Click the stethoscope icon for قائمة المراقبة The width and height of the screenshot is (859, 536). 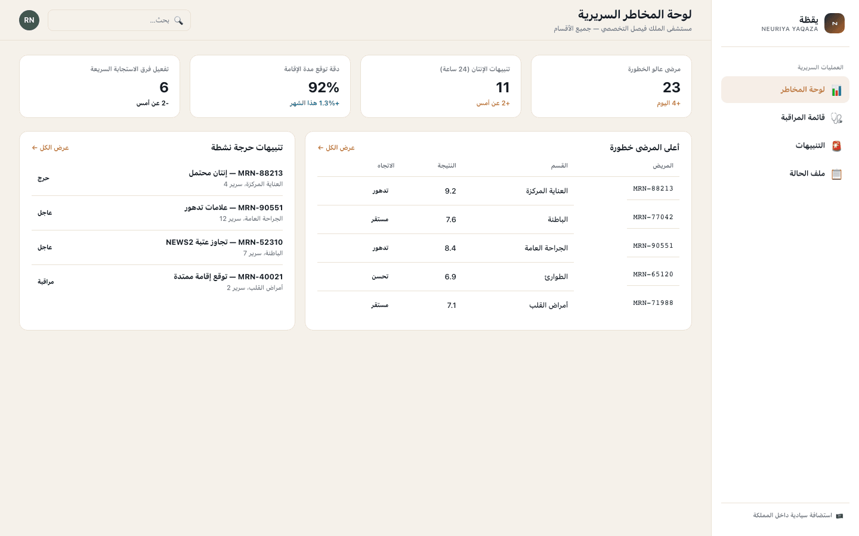[x=836, y=118]
